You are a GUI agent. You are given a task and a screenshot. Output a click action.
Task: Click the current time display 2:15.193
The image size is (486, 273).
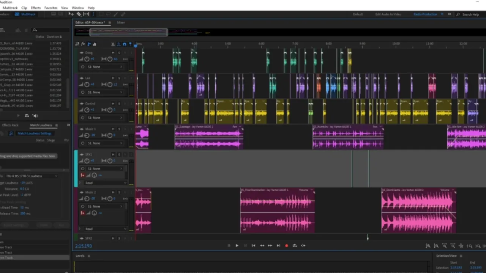point(84,246)
